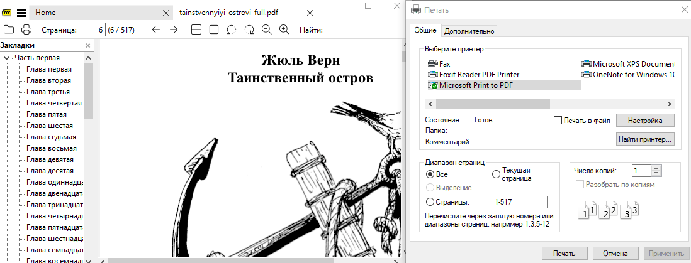Image resolution: width=691 pixels, height=263 pixels.
Task: Click the bookmarks panel vertical scrollbar thumb
Action: 89,91
